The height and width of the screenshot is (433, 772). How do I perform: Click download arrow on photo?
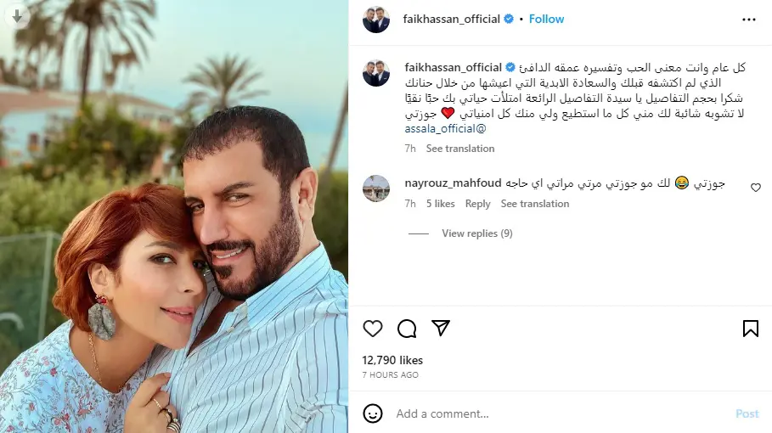point(17,17)
